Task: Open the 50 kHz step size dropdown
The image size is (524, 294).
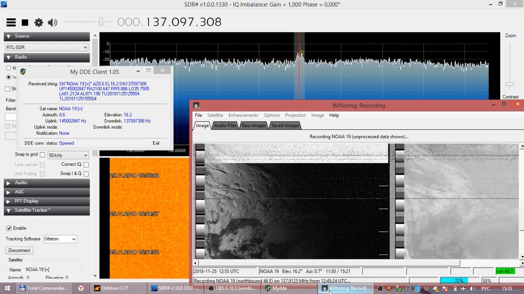Action: (68, 155)
